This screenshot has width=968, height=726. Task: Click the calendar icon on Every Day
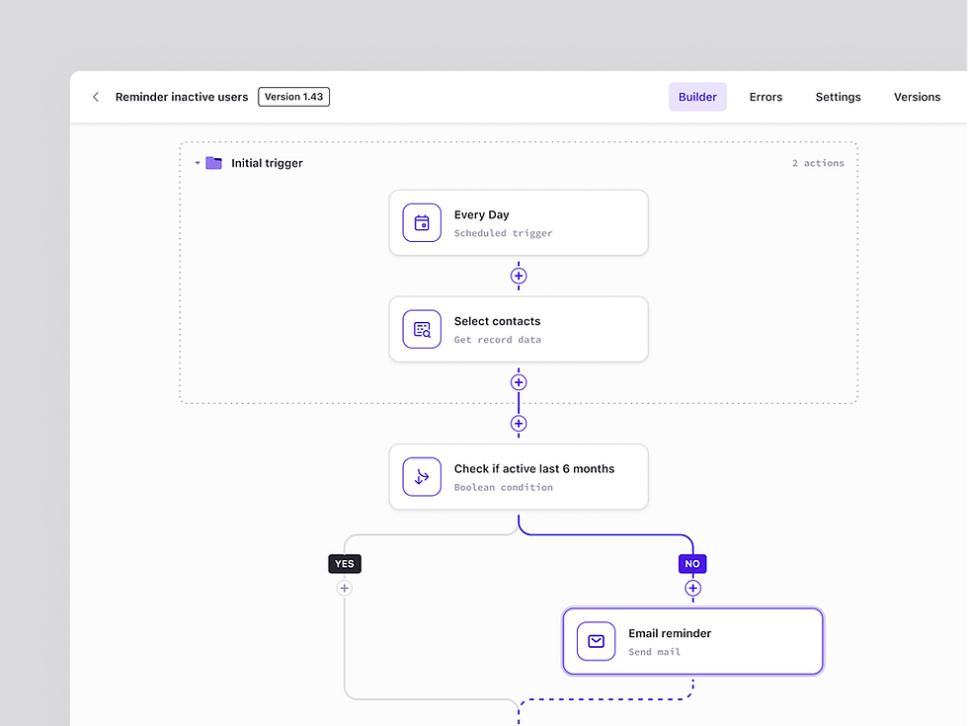[422, 223]
